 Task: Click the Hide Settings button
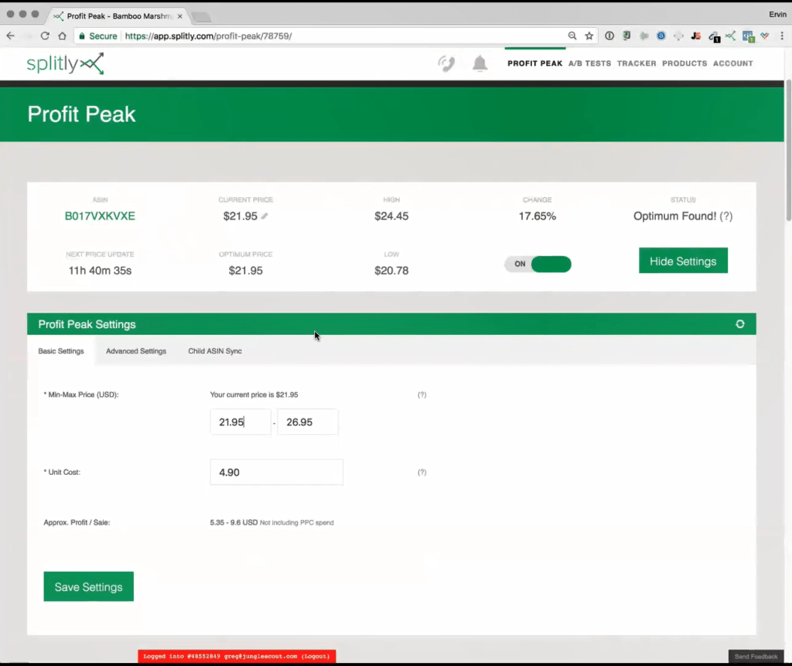[683, 261]
